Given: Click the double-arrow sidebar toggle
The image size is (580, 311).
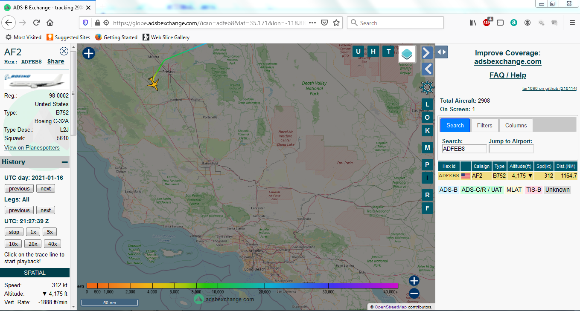Looking at the screenshot, I should point(442,52).
